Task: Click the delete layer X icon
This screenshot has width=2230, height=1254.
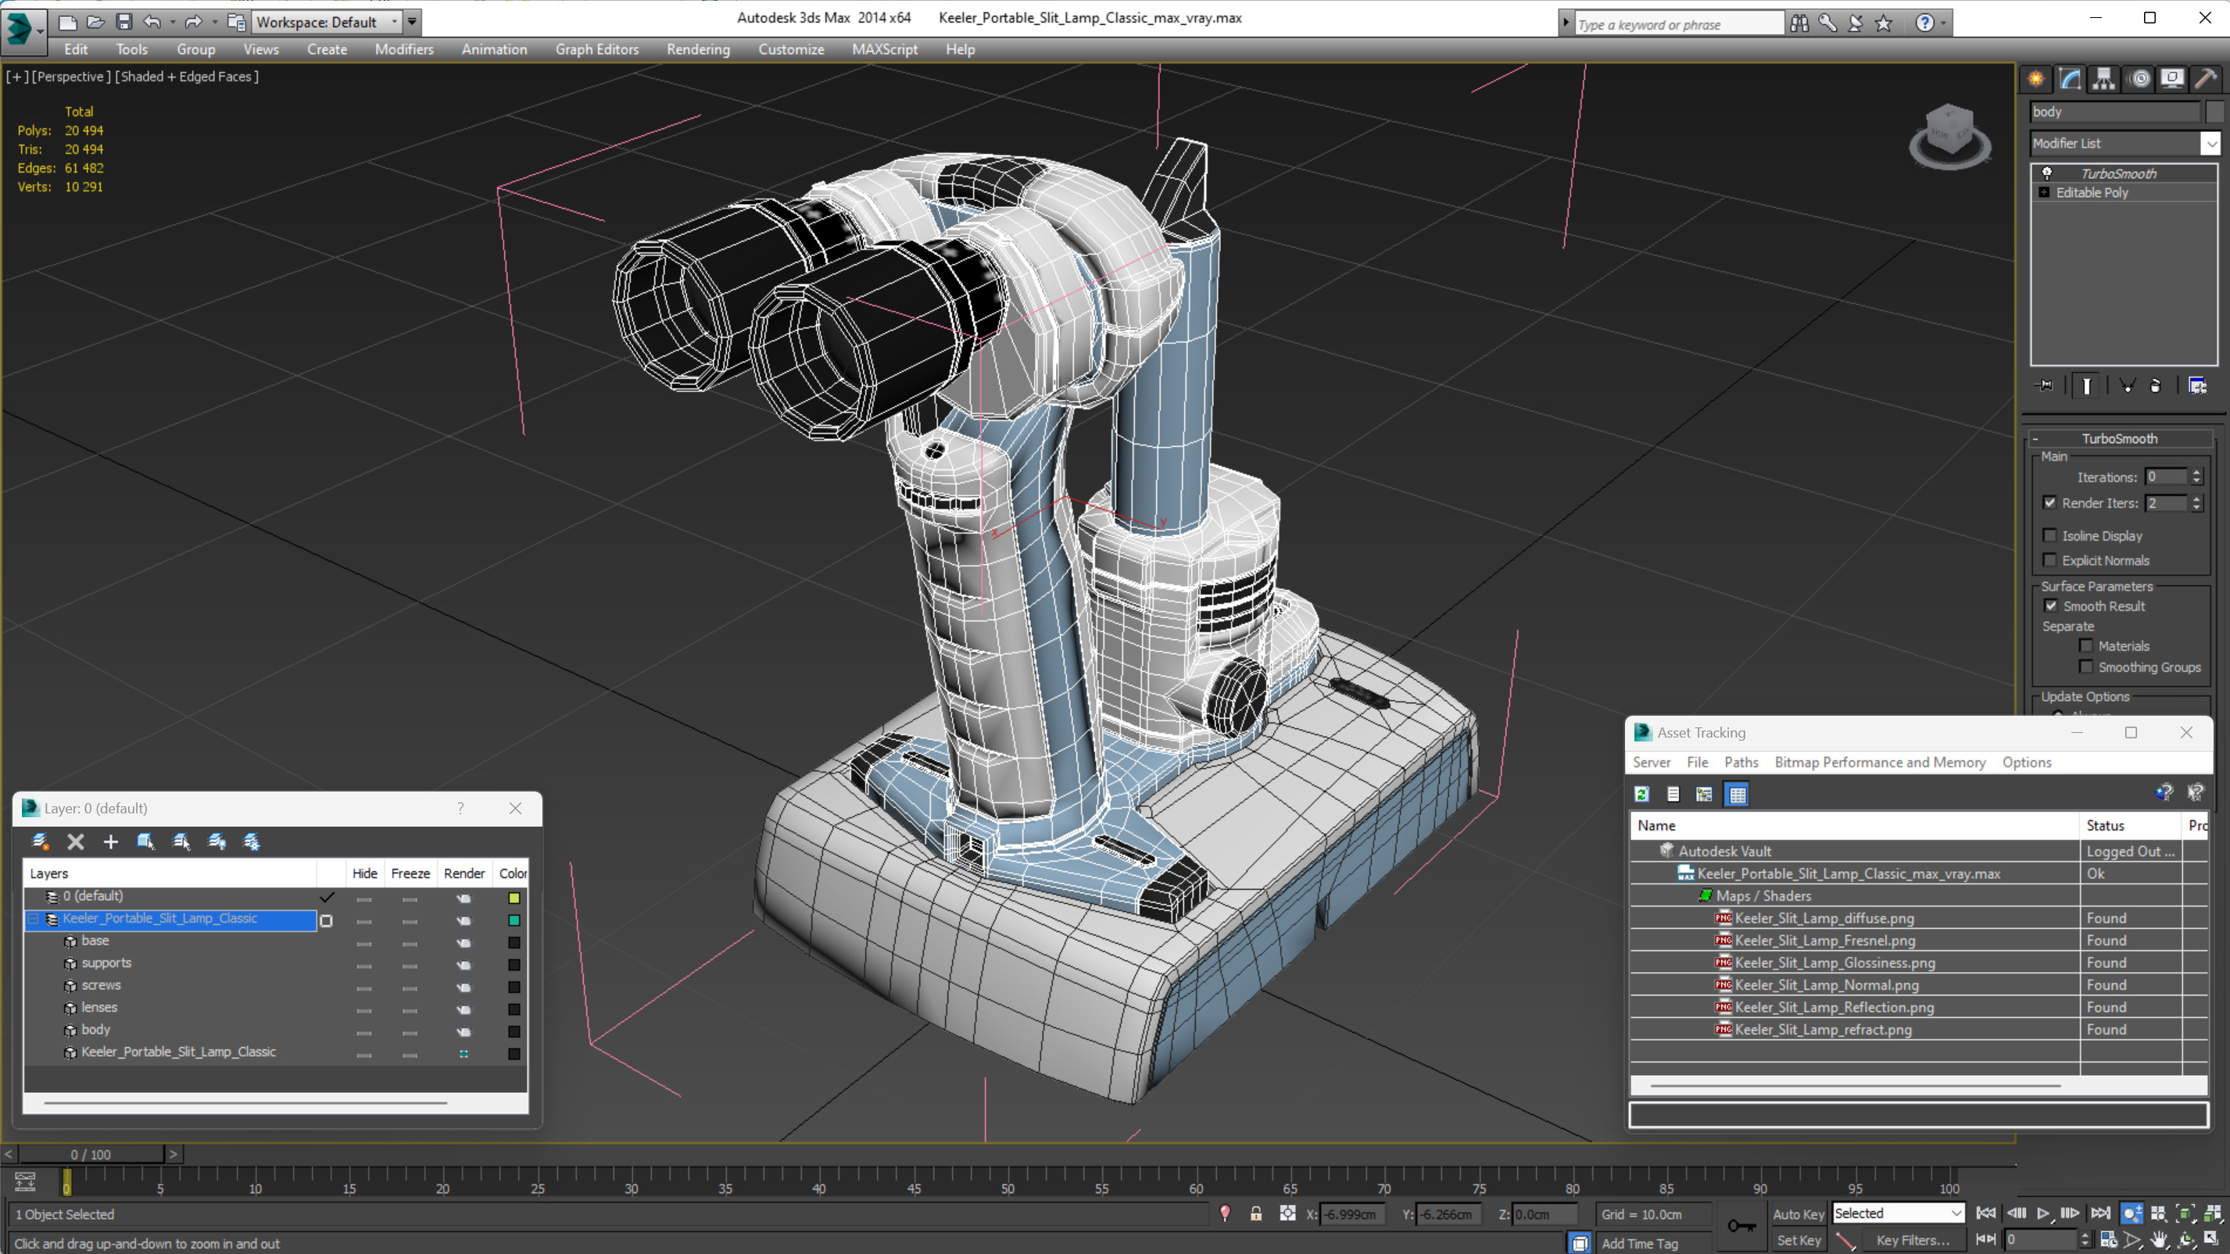Action: click(75, 841)
